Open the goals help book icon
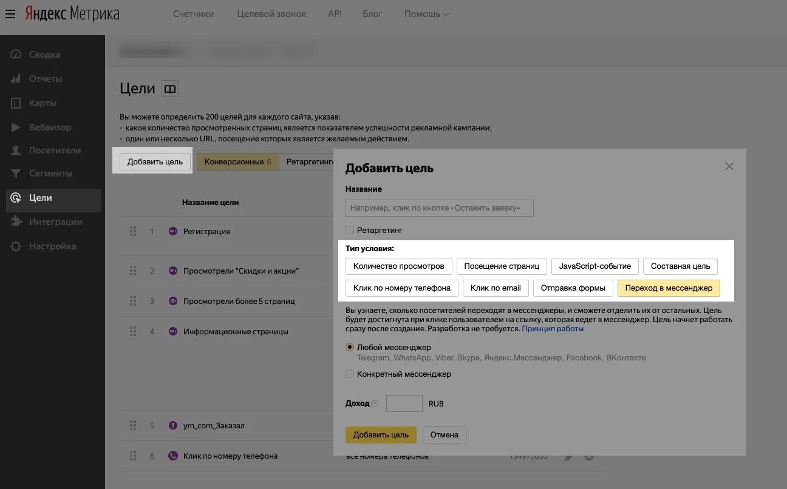The width and height of the screenshot is (787, 489). coord(170,89)
